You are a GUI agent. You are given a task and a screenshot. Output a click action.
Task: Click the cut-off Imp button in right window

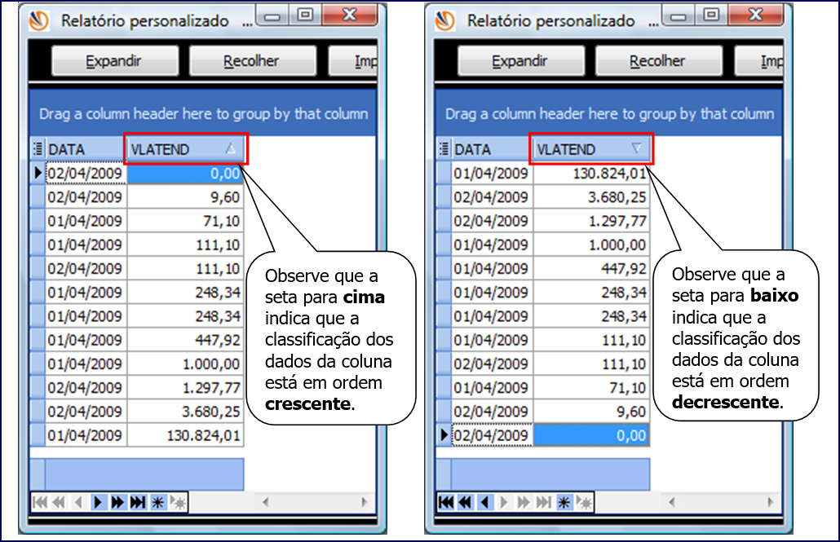759,61
